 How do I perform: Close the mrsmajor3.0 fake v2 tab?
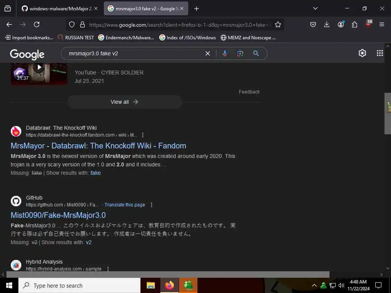(x=182, y=9)
